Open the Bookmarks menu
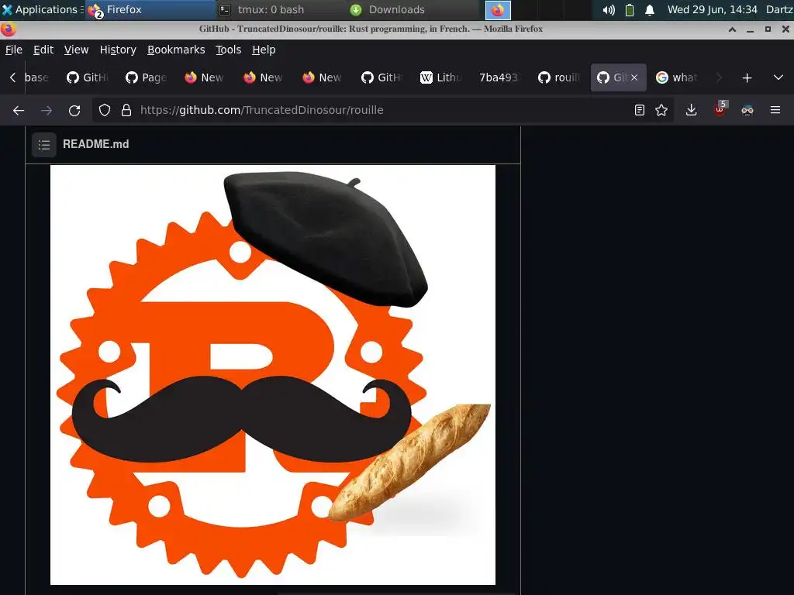794x595 pixels. point(176,50)
